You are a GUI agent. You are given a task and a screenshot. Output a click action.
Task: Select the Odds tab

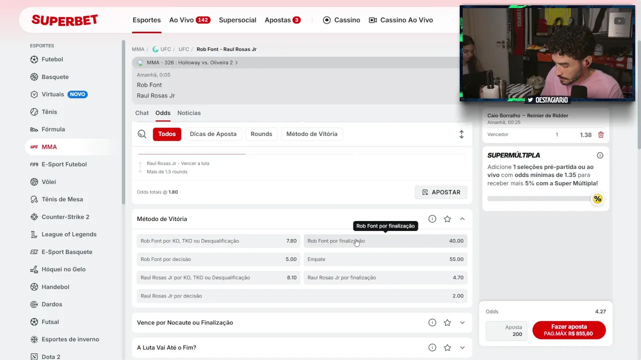[163, 113]
